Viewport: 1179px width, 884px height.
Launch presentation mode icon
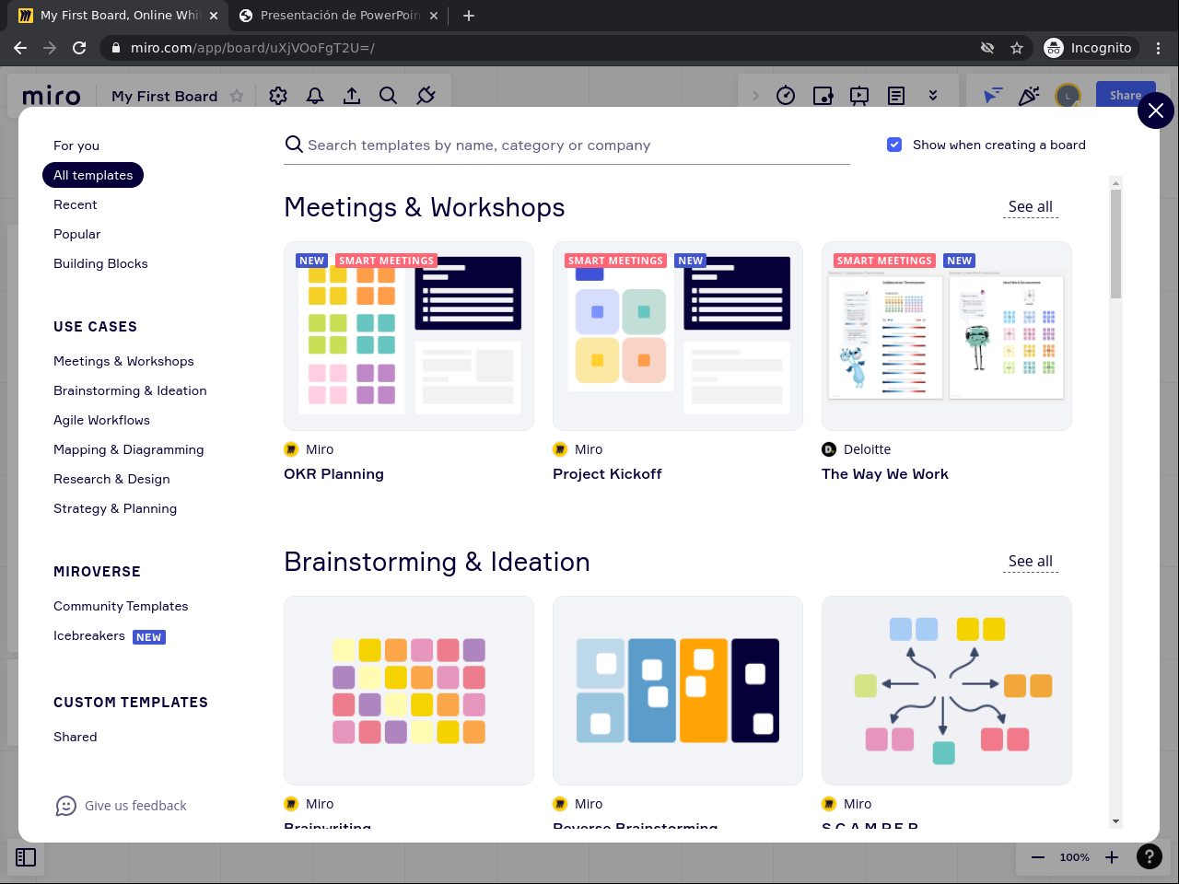859,96
